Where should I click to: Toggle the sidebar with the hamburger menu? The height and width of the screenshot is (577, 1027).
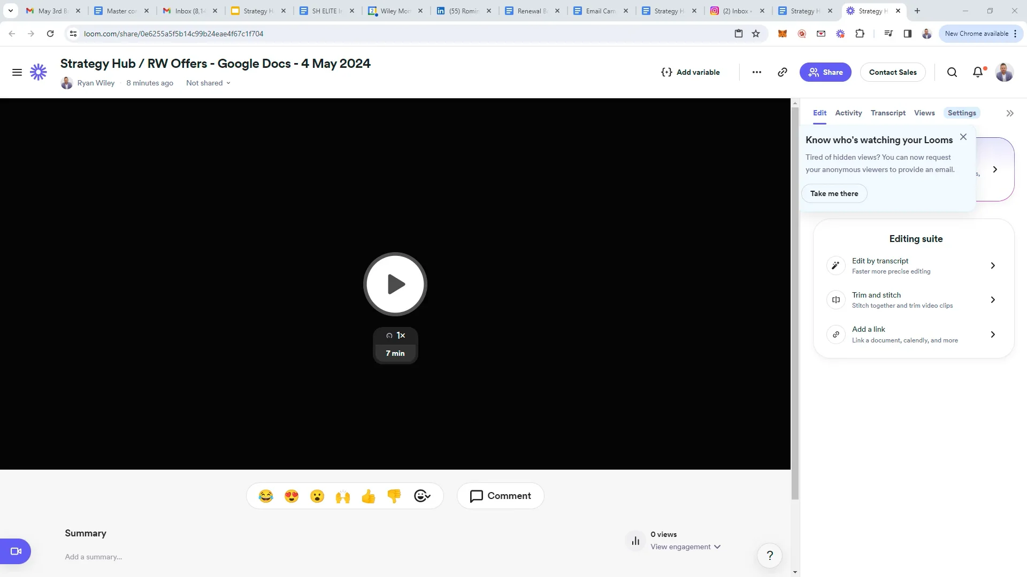coord(17,72)
